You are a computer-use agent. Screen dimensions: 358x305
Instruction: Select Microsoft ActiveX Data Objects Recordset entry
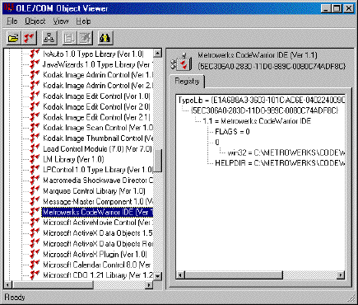click(98, 243)
